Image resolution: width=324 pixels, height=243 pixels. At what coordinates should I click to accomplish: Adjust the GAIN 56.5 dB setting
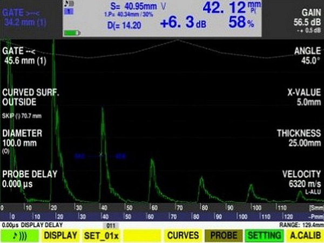click(307, 21)
